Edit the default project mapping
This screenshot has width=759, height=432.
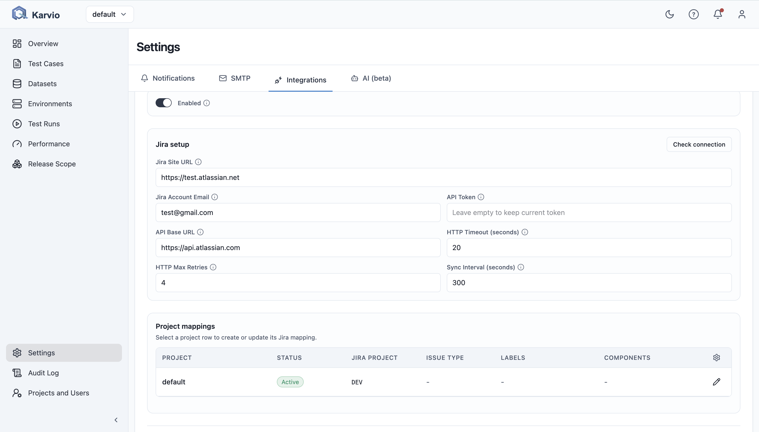point(717,382)
